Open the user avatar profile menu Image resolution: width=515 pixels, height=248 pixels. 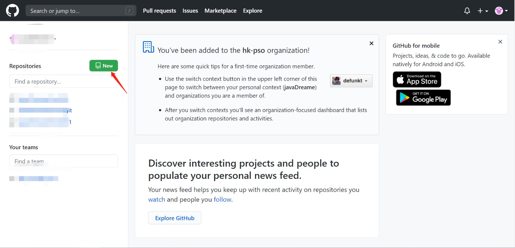click(501, 11)
